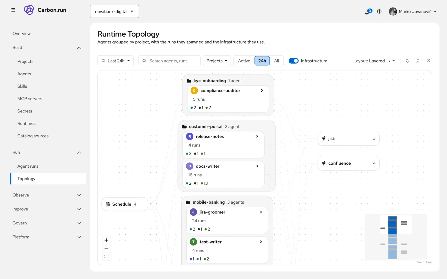Select the 24h filter option
The width and height of the screenshot is (447, 279).
pos(262,61)
